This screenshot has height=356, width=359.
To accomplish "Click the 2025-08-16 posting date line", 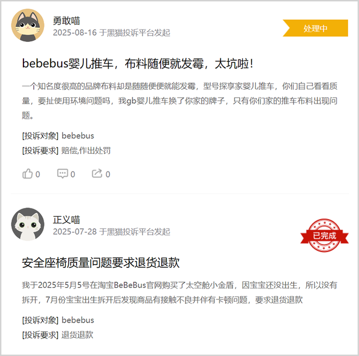I will tap(112, 33).
